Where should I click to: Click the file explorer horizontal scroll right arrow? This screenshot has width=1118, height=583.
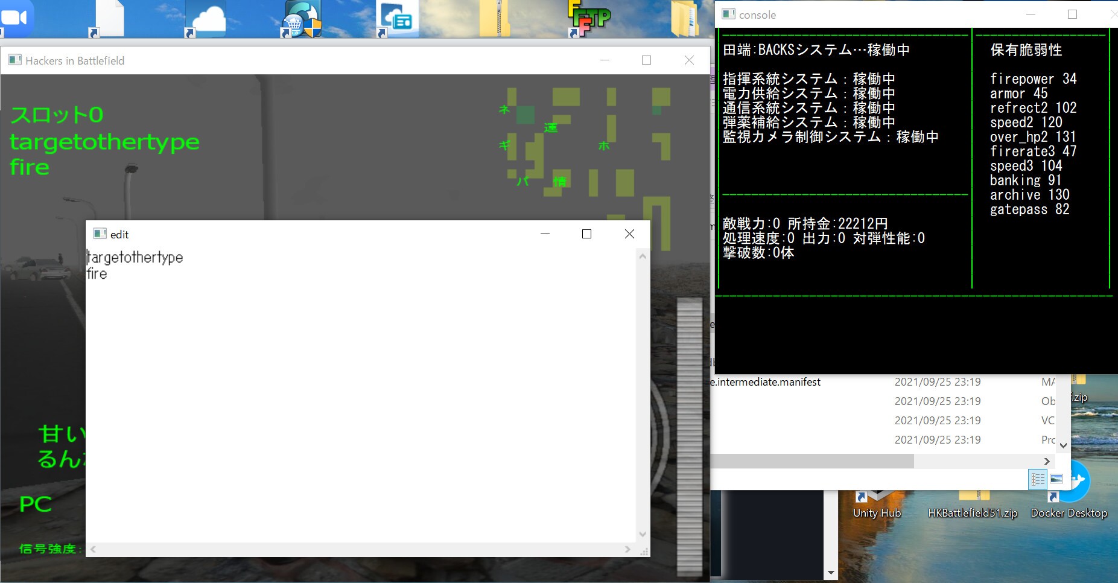click(1047, 461)
